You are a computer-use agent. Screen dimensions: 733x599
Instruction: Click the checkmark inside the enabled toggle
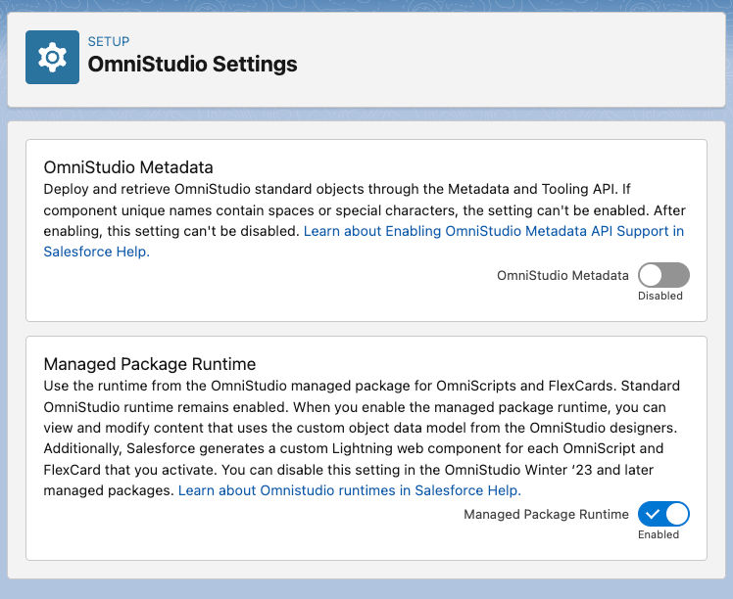pyautogui.click(x=652, y=514)
